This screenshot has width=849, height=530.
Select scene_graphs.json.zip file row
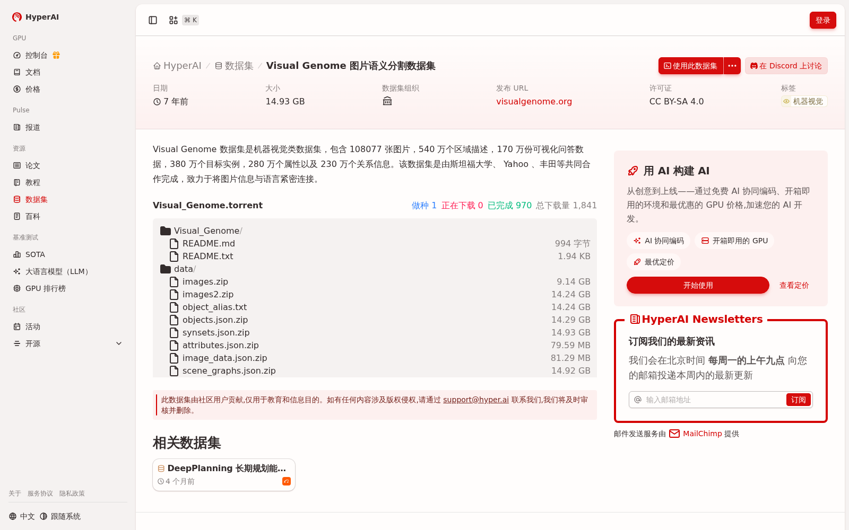click(375, 370)
